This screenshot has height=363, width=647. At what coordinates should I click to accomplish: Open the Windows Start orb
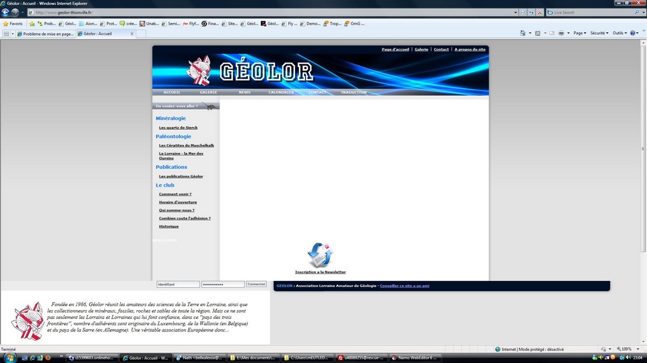click(x=9, y=357)
